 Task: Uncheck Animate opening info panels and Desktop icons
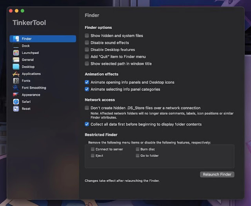[87, 82]
